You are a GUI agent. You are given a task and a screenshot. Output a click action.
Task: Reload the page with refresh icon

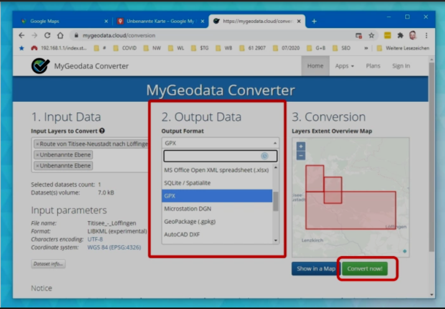pos(47,35)
